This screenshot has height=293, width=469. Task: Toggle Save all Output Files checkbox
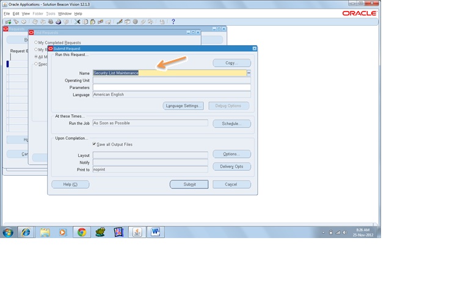pos(94,144)
